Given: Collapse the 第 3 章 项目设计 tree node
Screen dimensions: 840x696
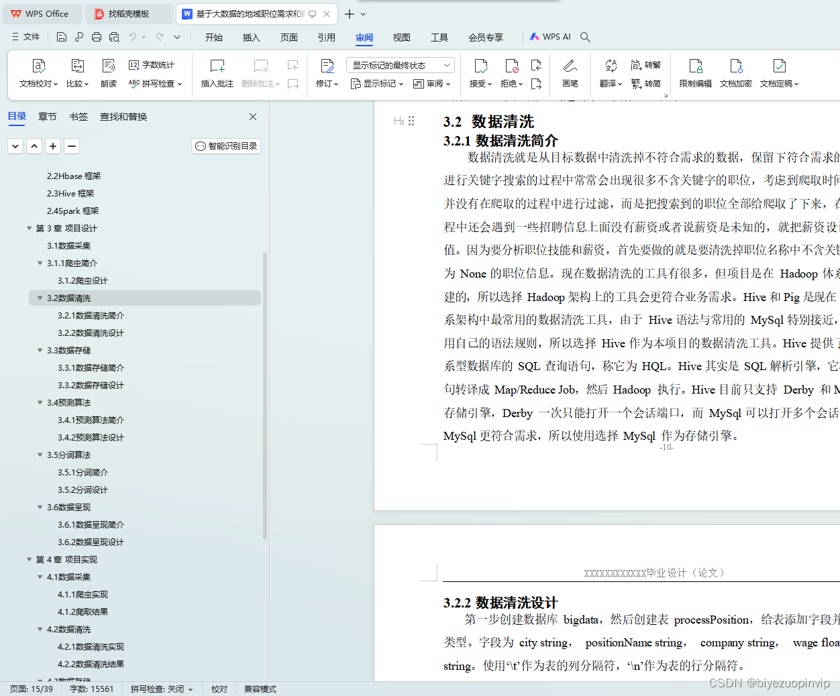Looking at the screenshot, I should click(x=29, y=228).
